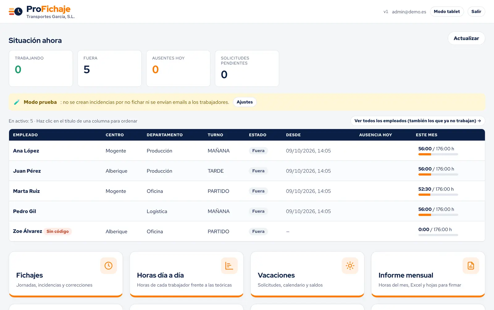This screenshot has width=494, height=310.
Task: Sort table by Ausencia hoy column header
Action: pos(375,135)
